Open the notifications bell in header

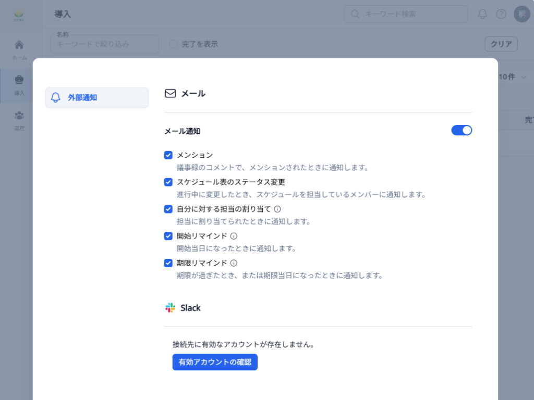click(482, 14)
